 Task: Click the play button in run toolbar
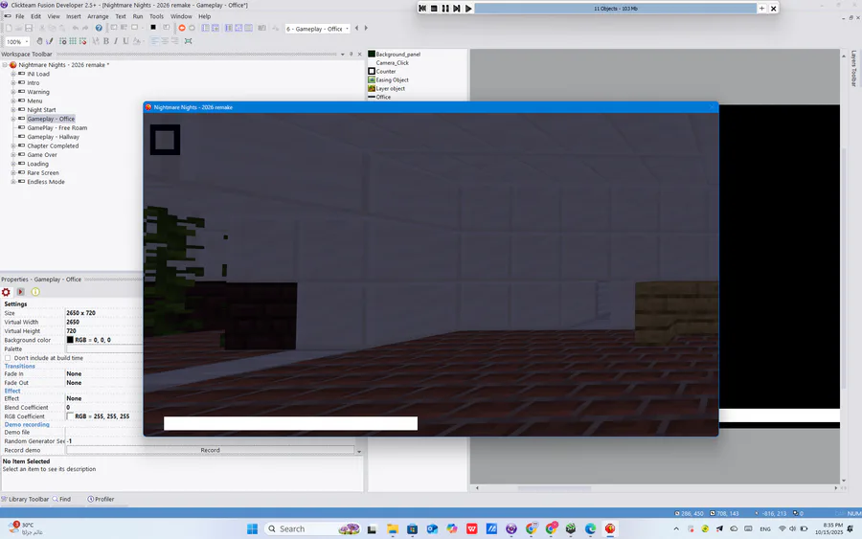coord(468,9)
